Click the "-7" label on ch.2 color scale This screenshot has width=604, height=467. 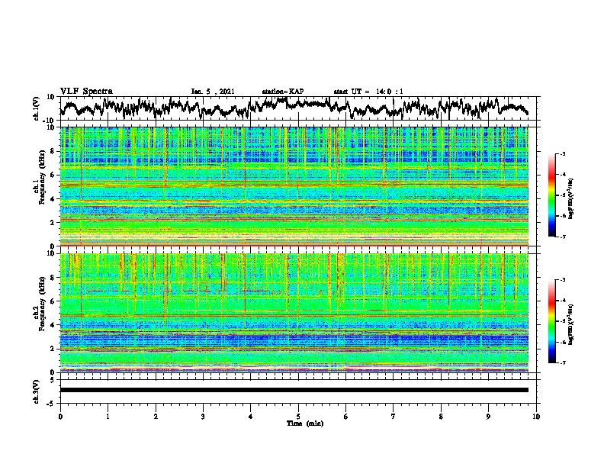563,362
